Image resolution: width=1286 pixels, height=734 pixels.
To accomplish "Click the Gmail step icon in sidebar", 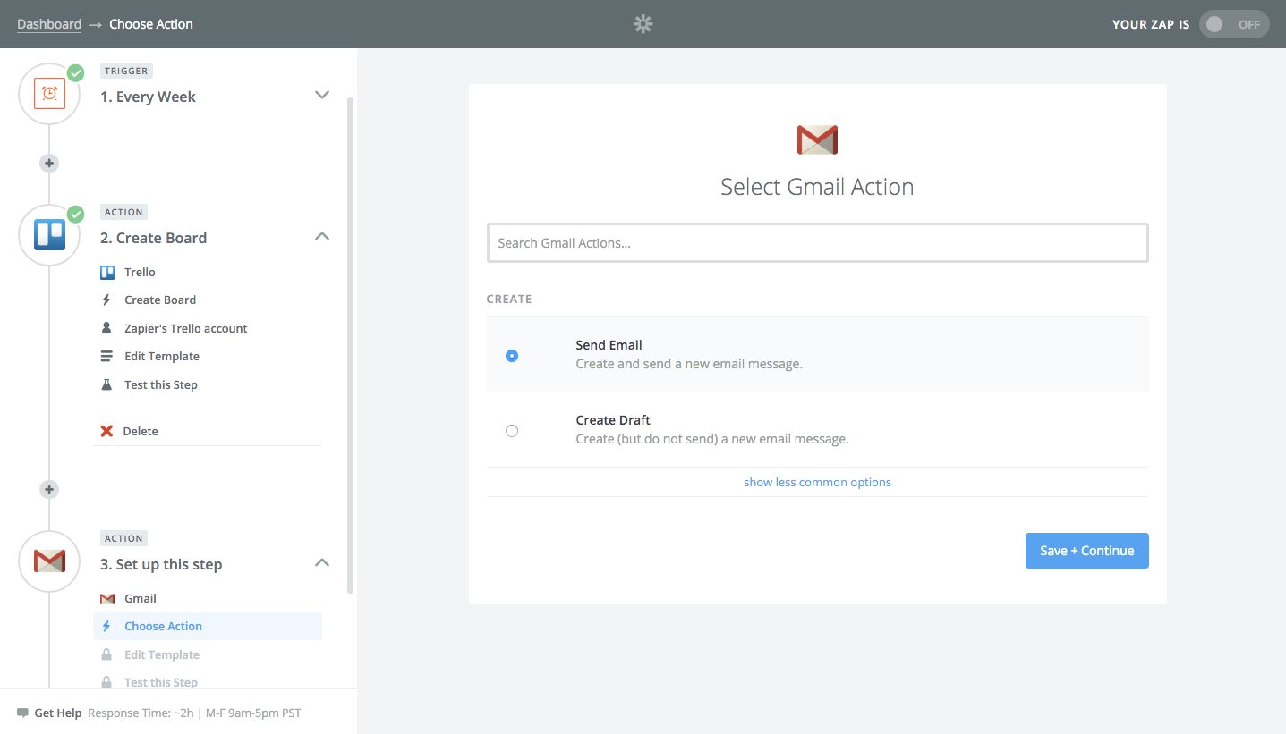I will point(50,561).
